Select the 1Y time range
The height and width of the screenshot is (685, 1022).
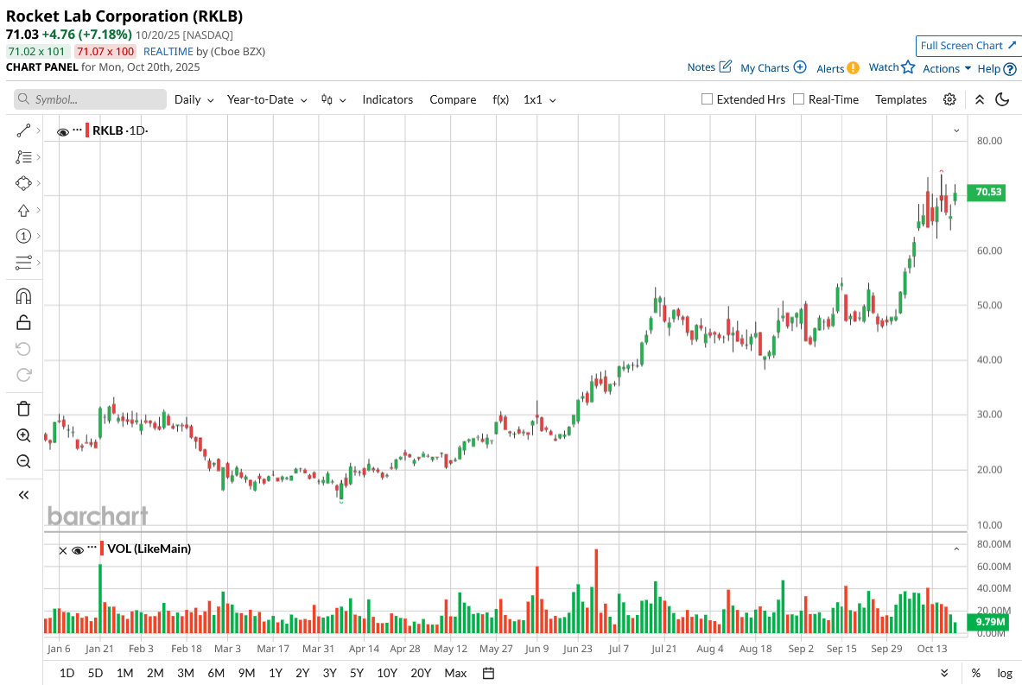point(276,673)
